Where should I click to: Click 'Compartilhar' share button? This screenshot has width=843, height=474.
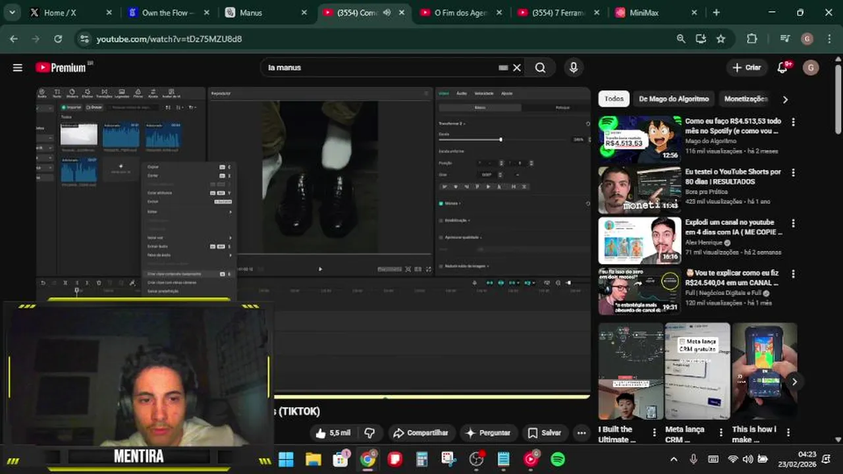420,433
